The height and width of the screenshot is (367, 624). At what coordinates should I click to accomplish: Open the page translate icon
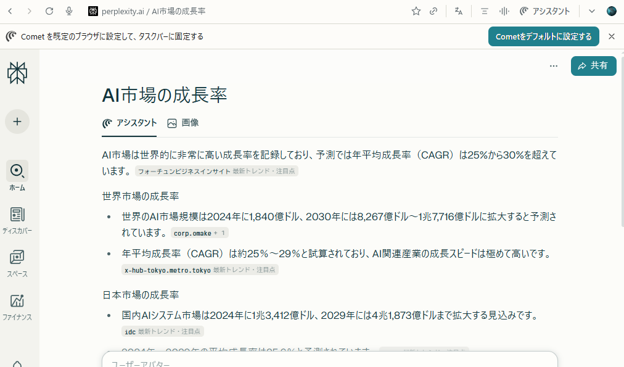pyautogui.click(x=458, y=11)
